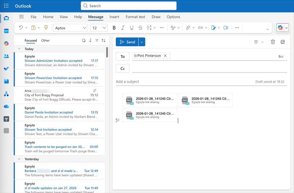294x193 pixels.
Task: Toggle italic formatting
Action: pyautogui.click(x=123, y=27)
